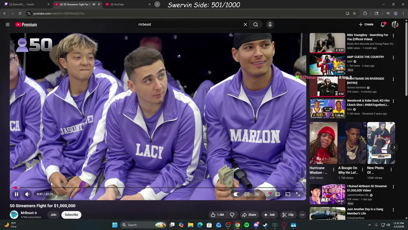Bookmark this page with the star
This screenshot has height=230, width=408.
[354, 13]
